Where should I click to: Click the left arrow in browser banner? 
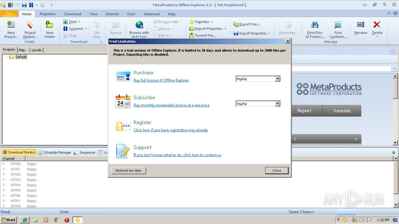coord(295,139)
